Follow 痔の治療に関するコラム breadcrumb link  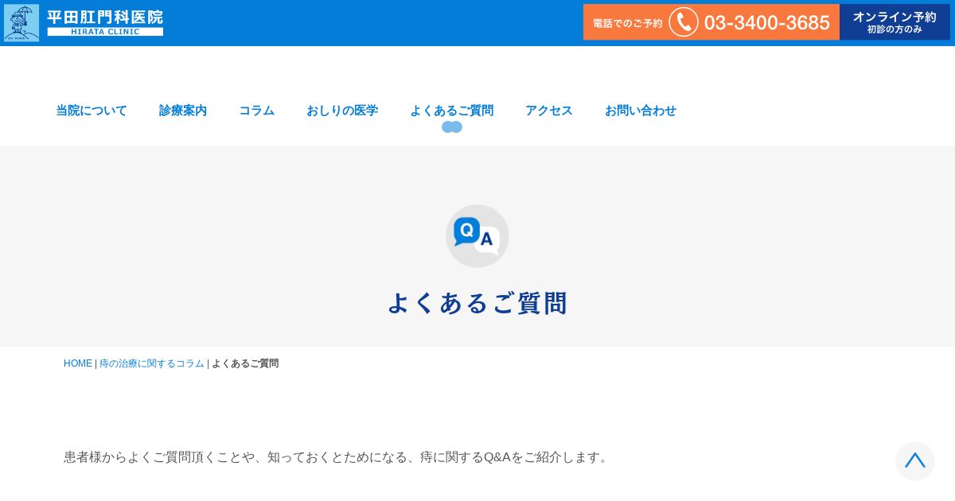click(x=152, y=363)
